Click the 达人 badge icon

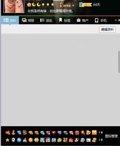tap(86, 5)
